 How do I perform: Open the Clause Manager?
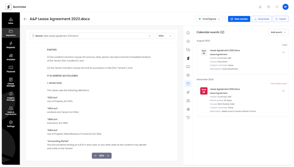(x=11, y=82)
